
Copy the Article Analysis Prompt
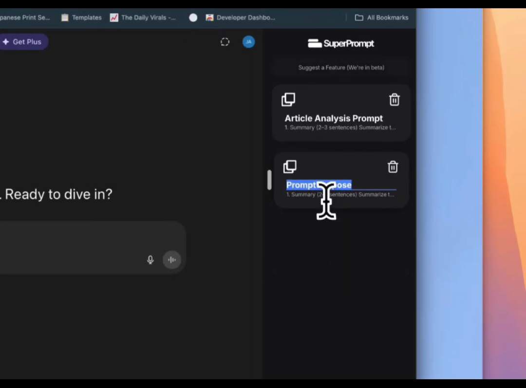pos(288,99)
